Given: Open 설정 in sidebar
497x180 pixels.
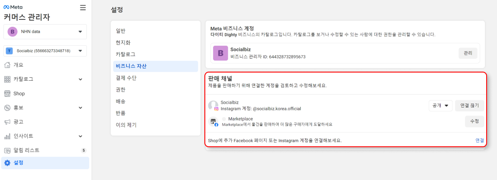Looking at the screenshot, I should [45, 163].
